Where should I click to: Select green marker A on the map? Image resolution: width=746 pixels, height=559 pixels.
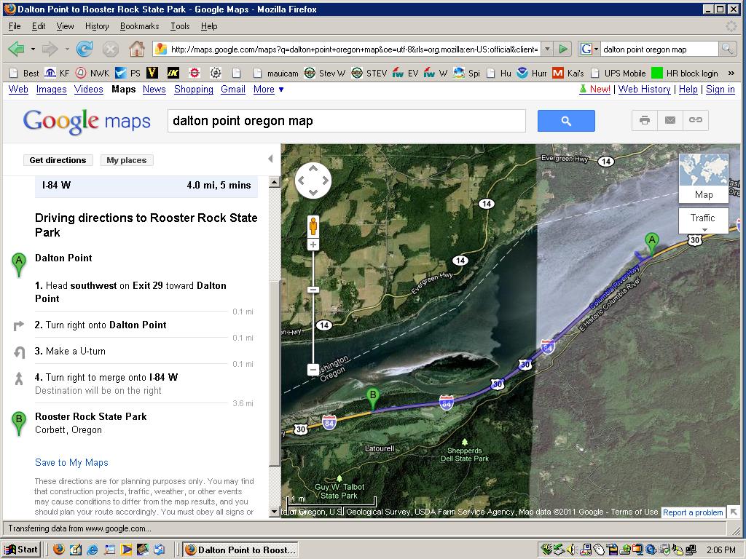652,243
